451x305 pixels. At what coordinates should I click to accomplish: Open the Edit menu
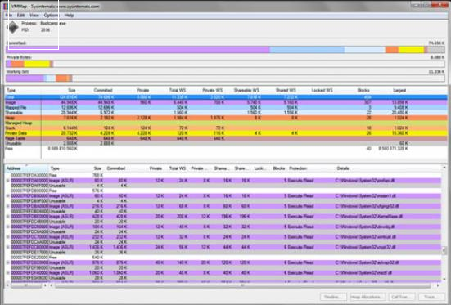coord(20,16)
